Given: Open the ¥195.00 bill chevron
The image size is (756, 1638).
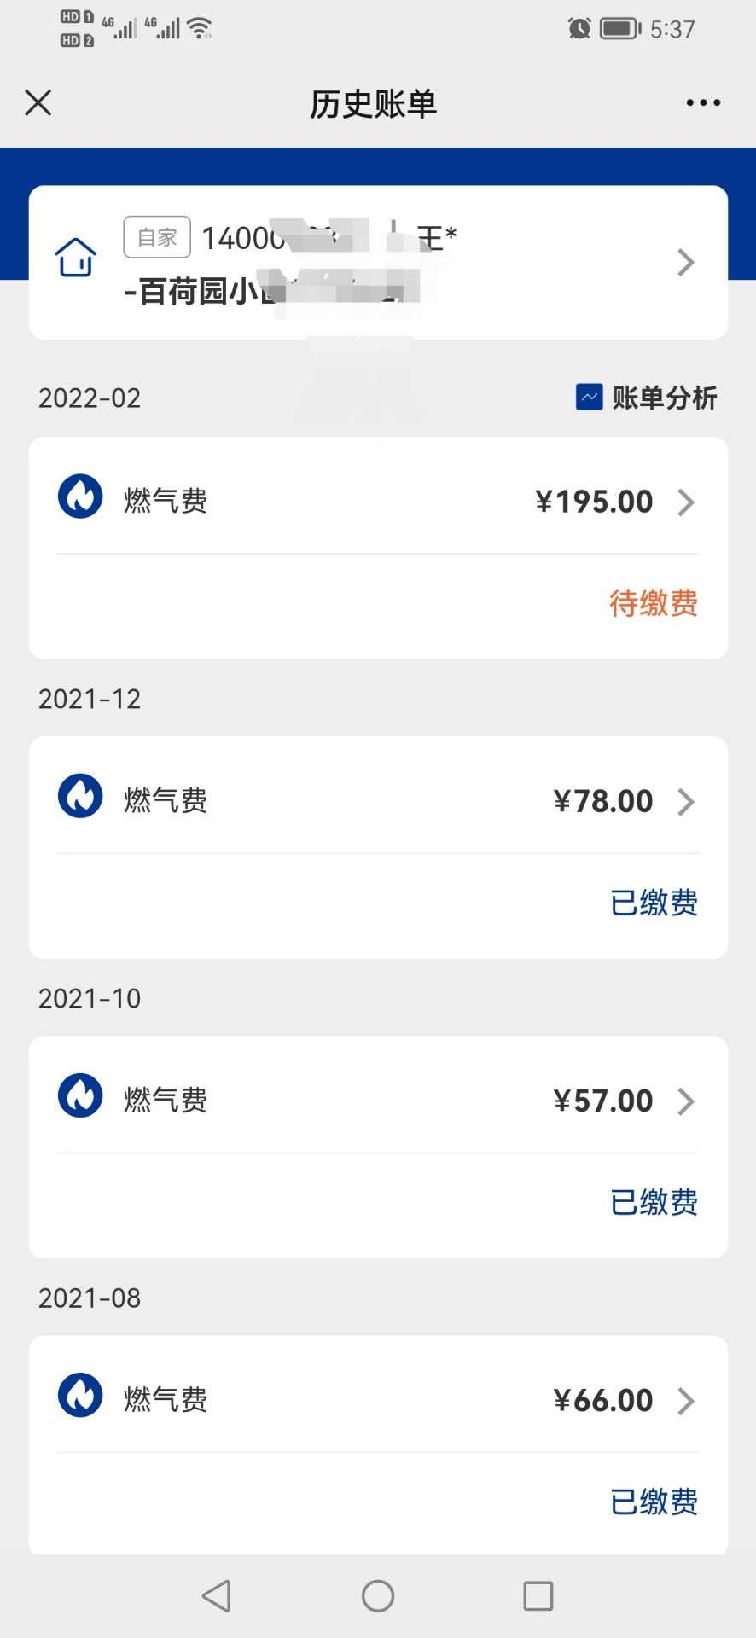Looking at the screenshot, I should click(x=685, y=502).
